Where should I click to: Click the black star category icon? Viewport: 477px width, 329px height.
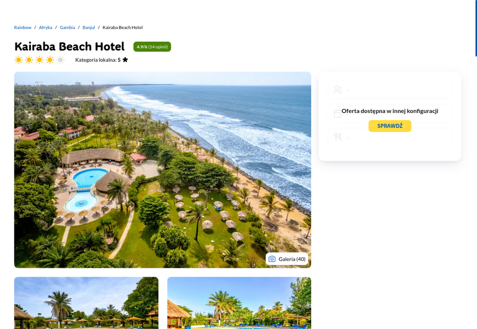125,59
